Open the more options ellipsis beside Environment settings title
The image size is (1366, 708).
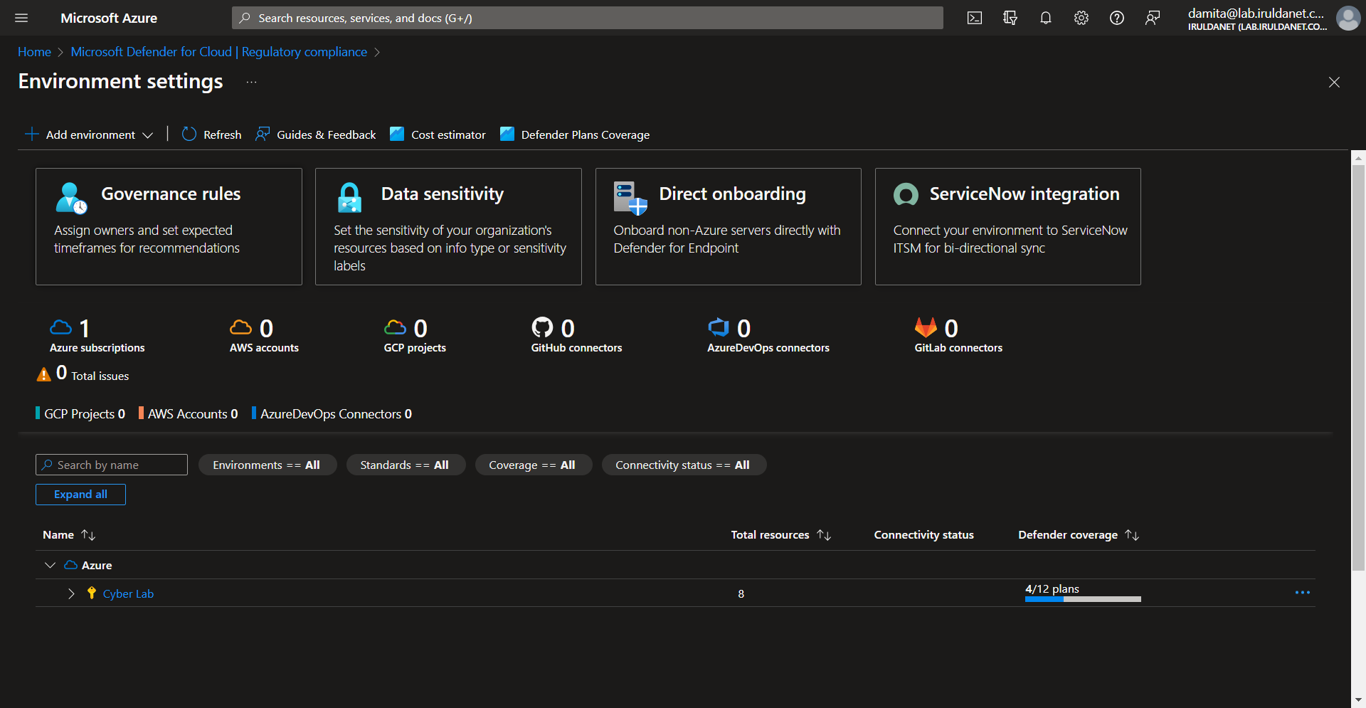pyautogui.click(x=252, y=82)
